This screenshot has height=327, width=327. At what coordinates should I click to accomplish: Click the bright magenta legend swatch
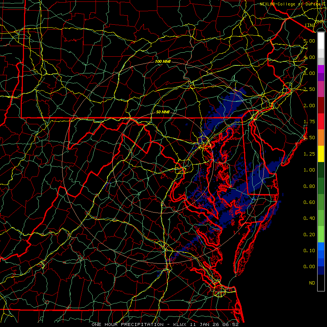point(321,69)
